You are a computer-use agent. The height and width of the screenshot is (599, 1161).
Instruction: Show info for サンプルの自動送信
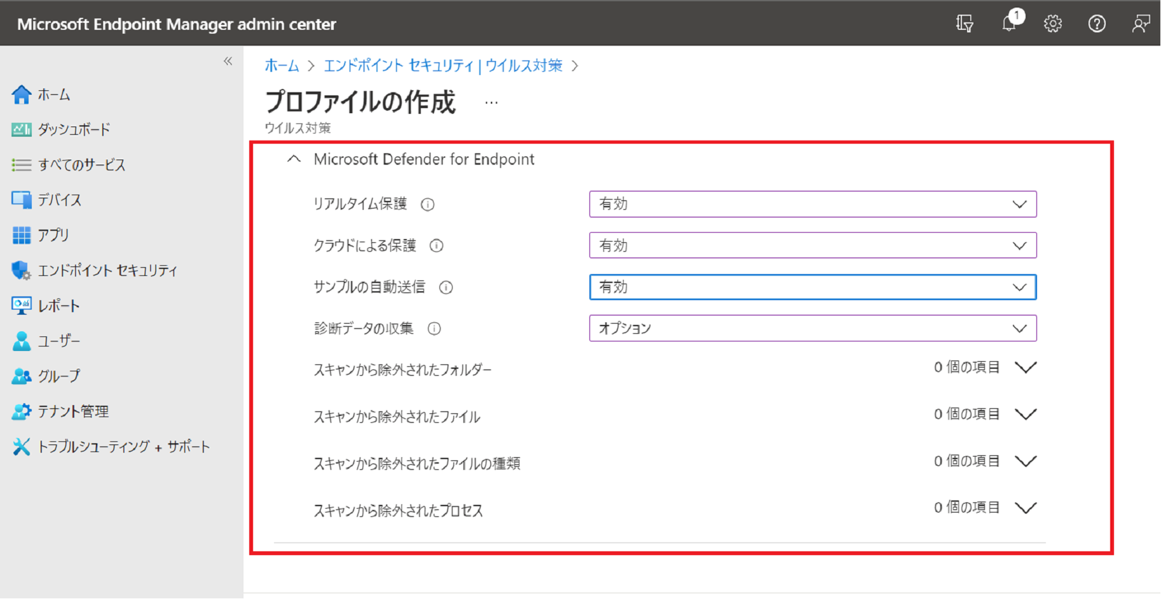(x=446, y=287)
